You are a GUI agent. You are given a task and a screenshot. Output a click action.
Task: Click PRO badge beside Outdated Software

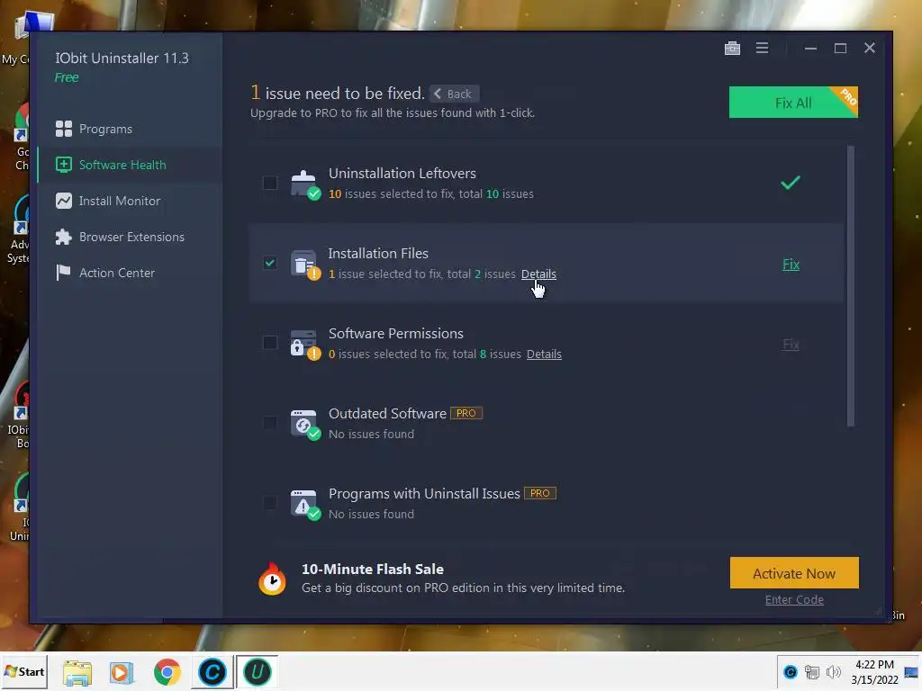[466, 413]
